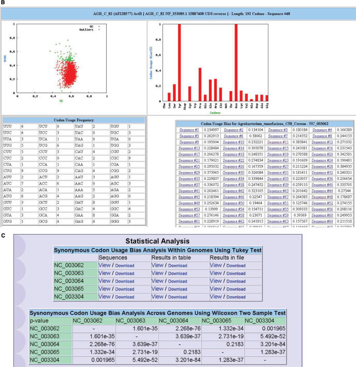View sequences for NC_003062

click(105, 265)
